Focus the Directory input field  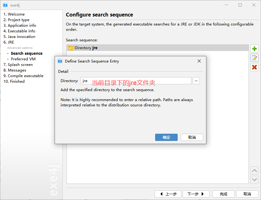pos(136,81)
